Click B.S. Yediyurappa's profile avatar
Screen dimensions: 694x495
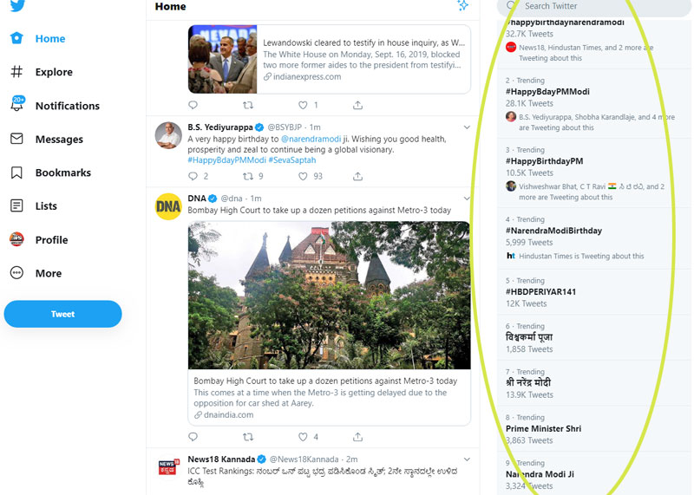click(x=167, y=134)
